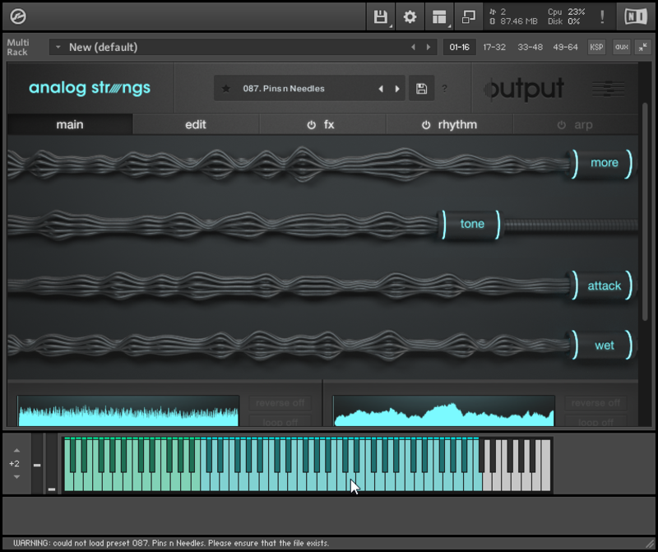Click the Output mixer sliders icon
Viewport: 658px width, 552px height.
(x=608, y=89)
